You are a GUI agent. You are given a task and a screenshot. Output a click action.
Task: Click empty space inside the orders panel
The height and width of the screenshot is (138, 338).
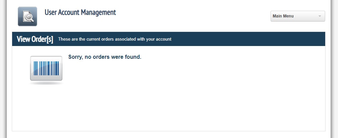click(x=194, y=97)
